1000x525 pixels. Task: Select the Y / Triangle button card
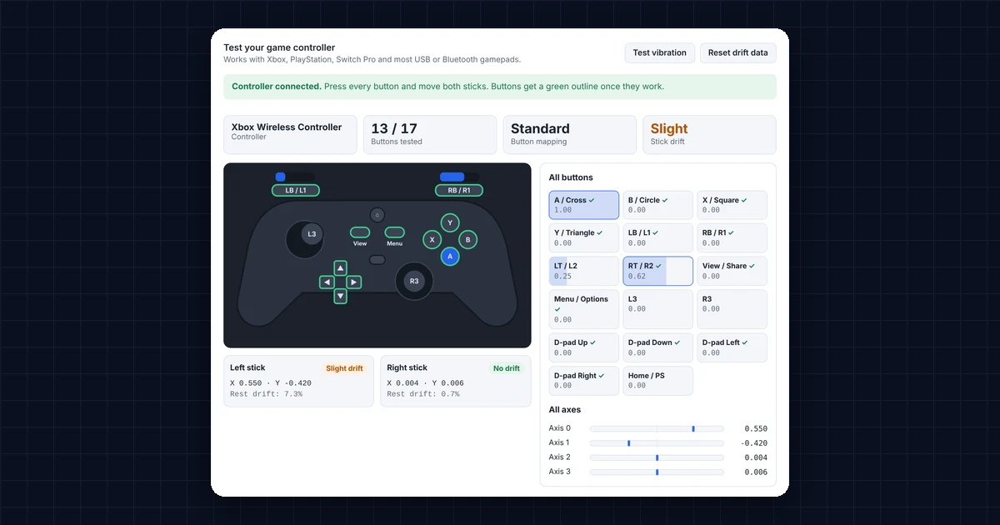(x=584, y=237)
